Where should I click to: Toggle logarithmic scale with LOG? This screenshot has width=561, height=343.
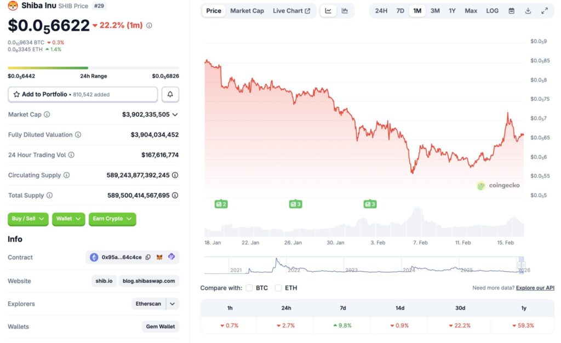[x=491, y=10]
